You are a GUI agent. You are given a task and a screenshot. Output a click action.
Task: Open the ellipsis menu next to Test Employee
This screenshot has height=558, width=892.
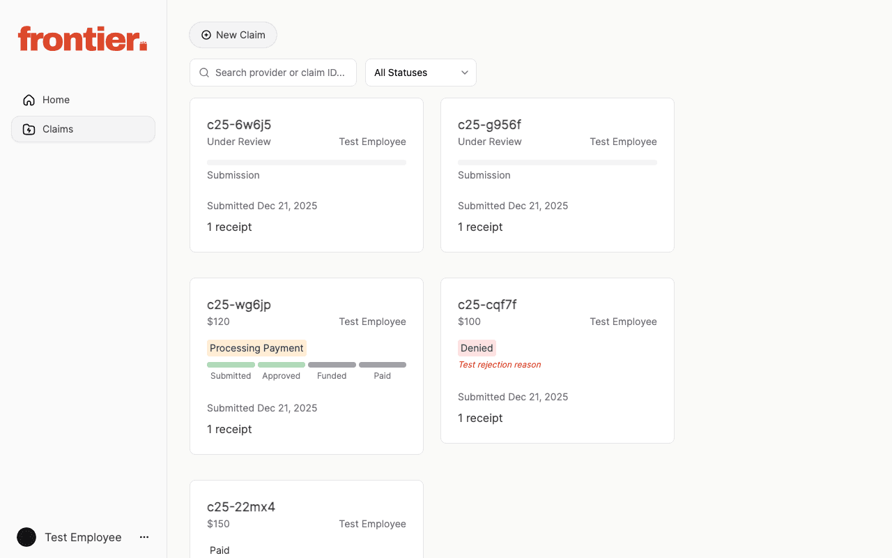pos(144,537)
